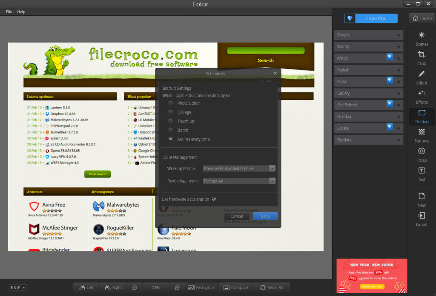This screenshot has height=296, width=436.
Task: Click the Compare button
Action: (236, 287)
